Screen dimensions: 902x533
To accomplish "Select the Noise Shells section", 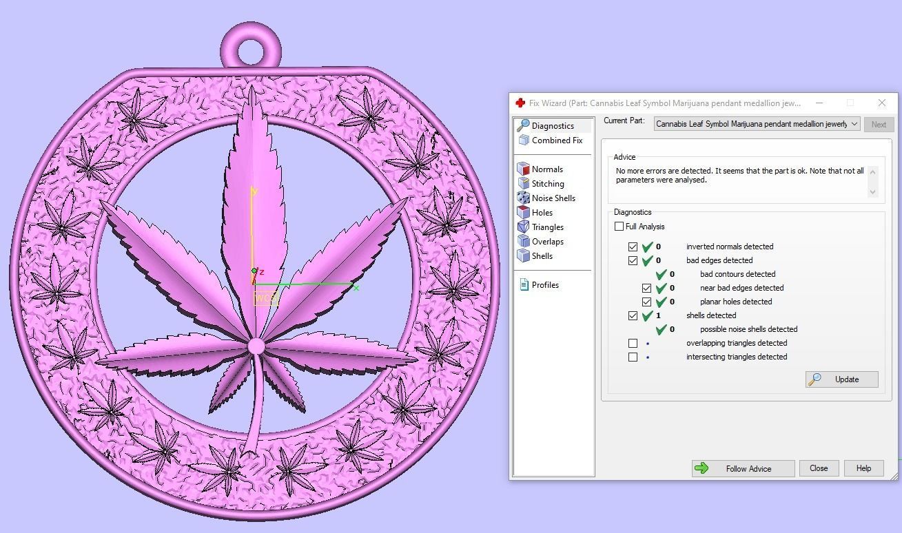I will 553,198.
